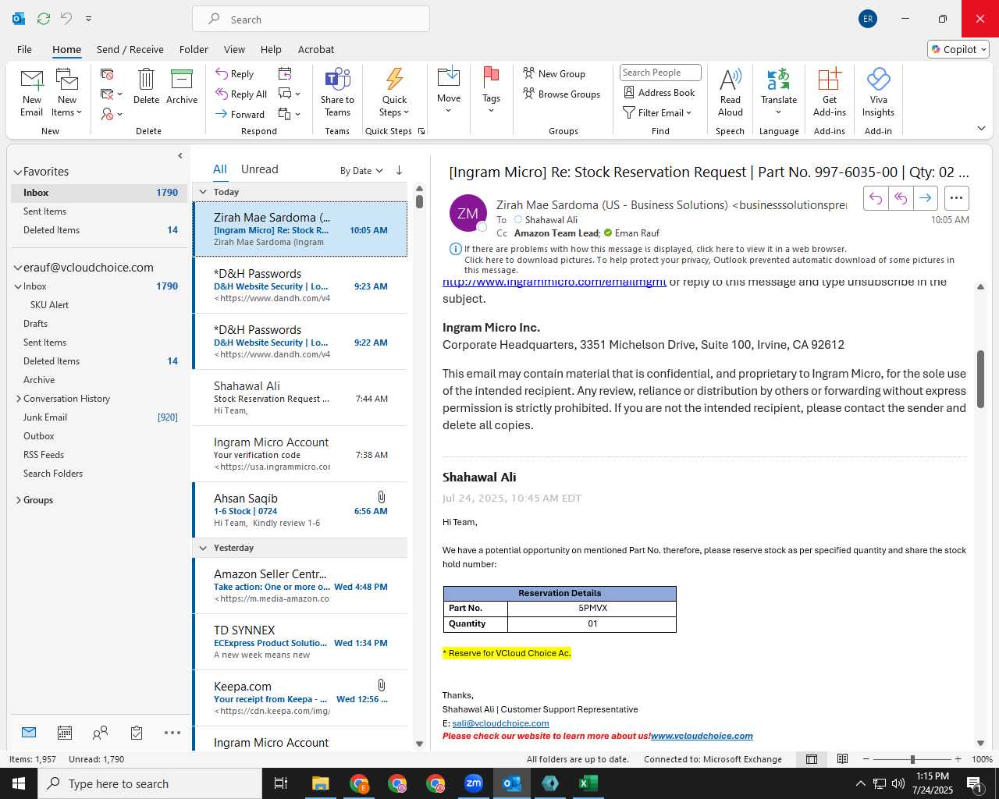
Task: Select the SKU Alert folder
Action: [x=49, y=305]
